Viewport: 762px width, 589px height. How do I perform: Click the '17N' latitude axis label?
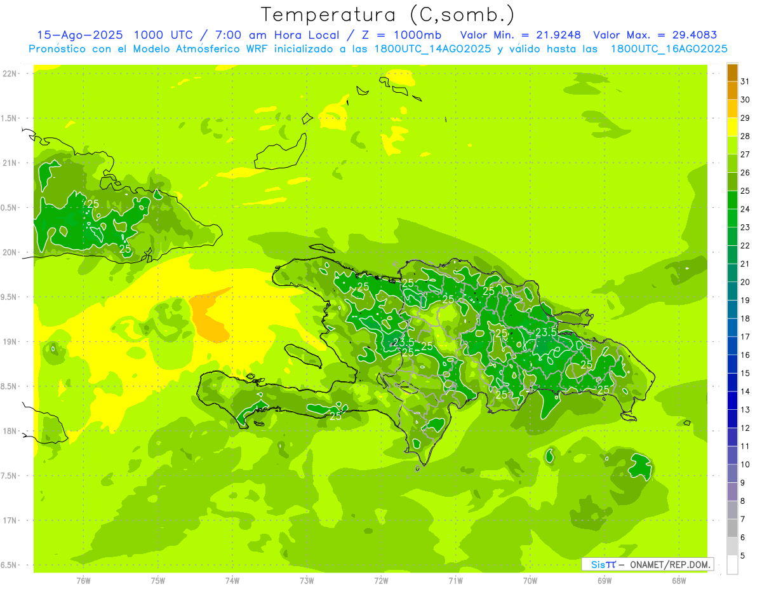(10, 520)
